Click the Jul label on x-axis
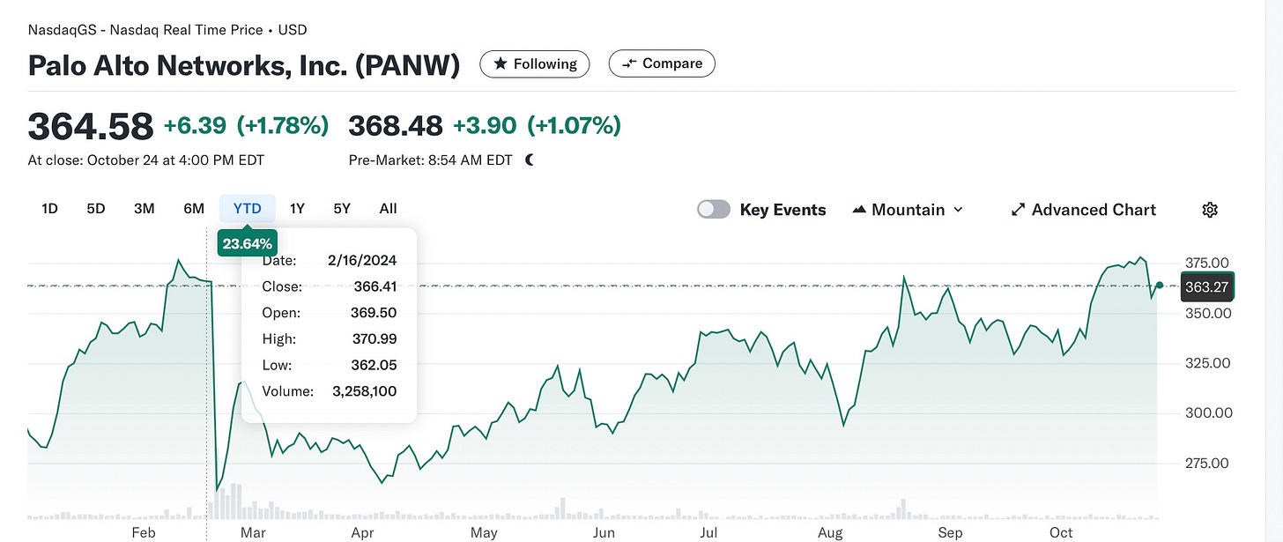This screenshot has width=1283, height=542. pyautogui.click(x=708, y=532)
